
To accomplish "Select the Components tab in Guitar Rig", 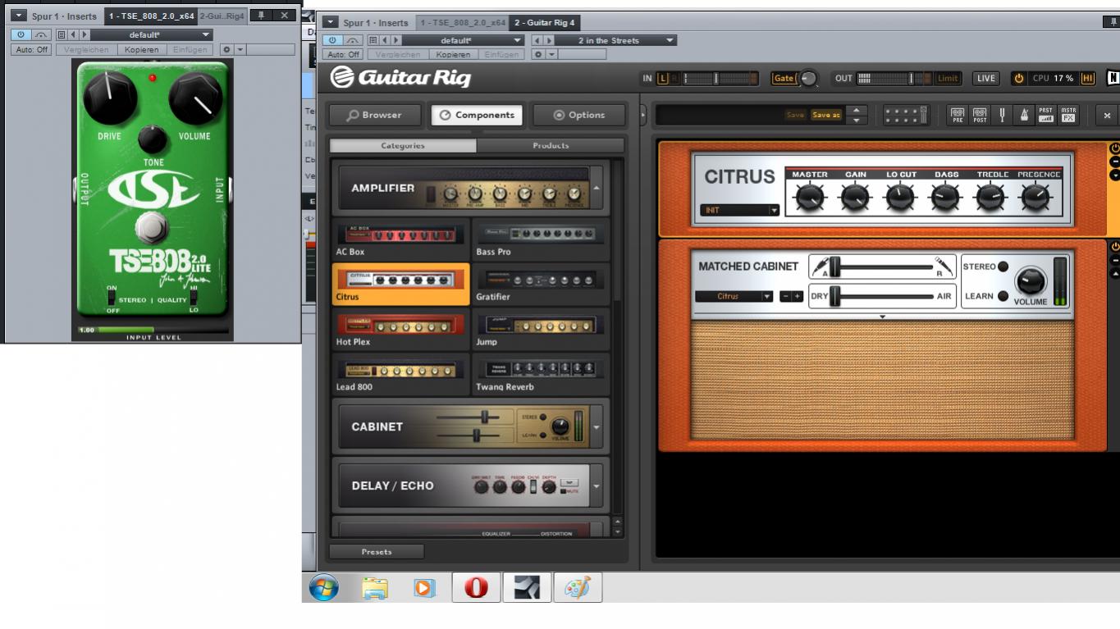I will (478, 115).
